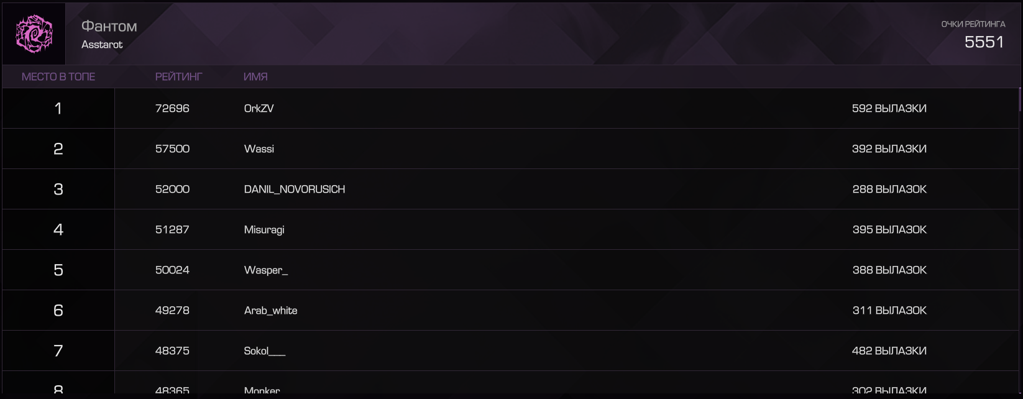Click the 482 ВЫЛАЗКИ sorties count

(889, 351)
